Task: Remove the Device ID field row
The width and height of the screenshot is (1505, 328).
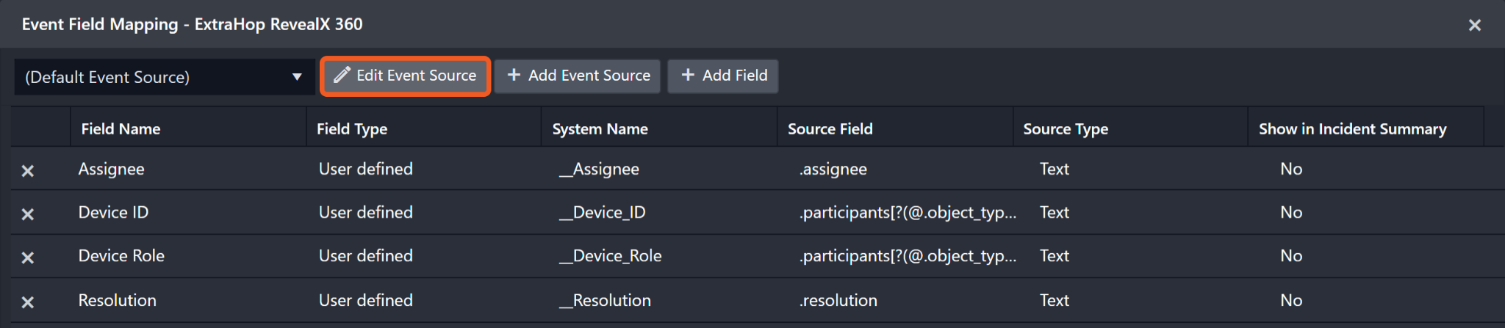Action: (28, 214)
